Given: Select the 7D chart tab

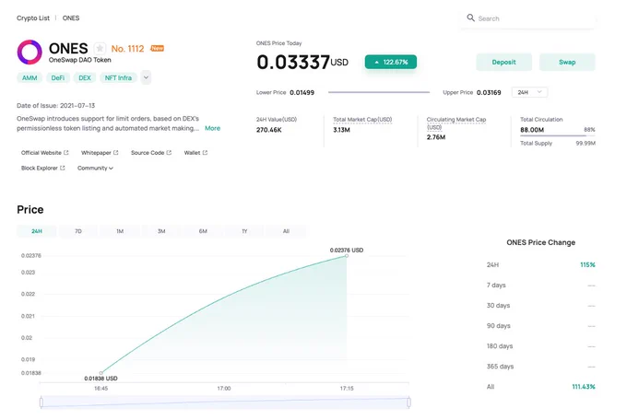Looking at the screenshot, I should pos(78,231).
